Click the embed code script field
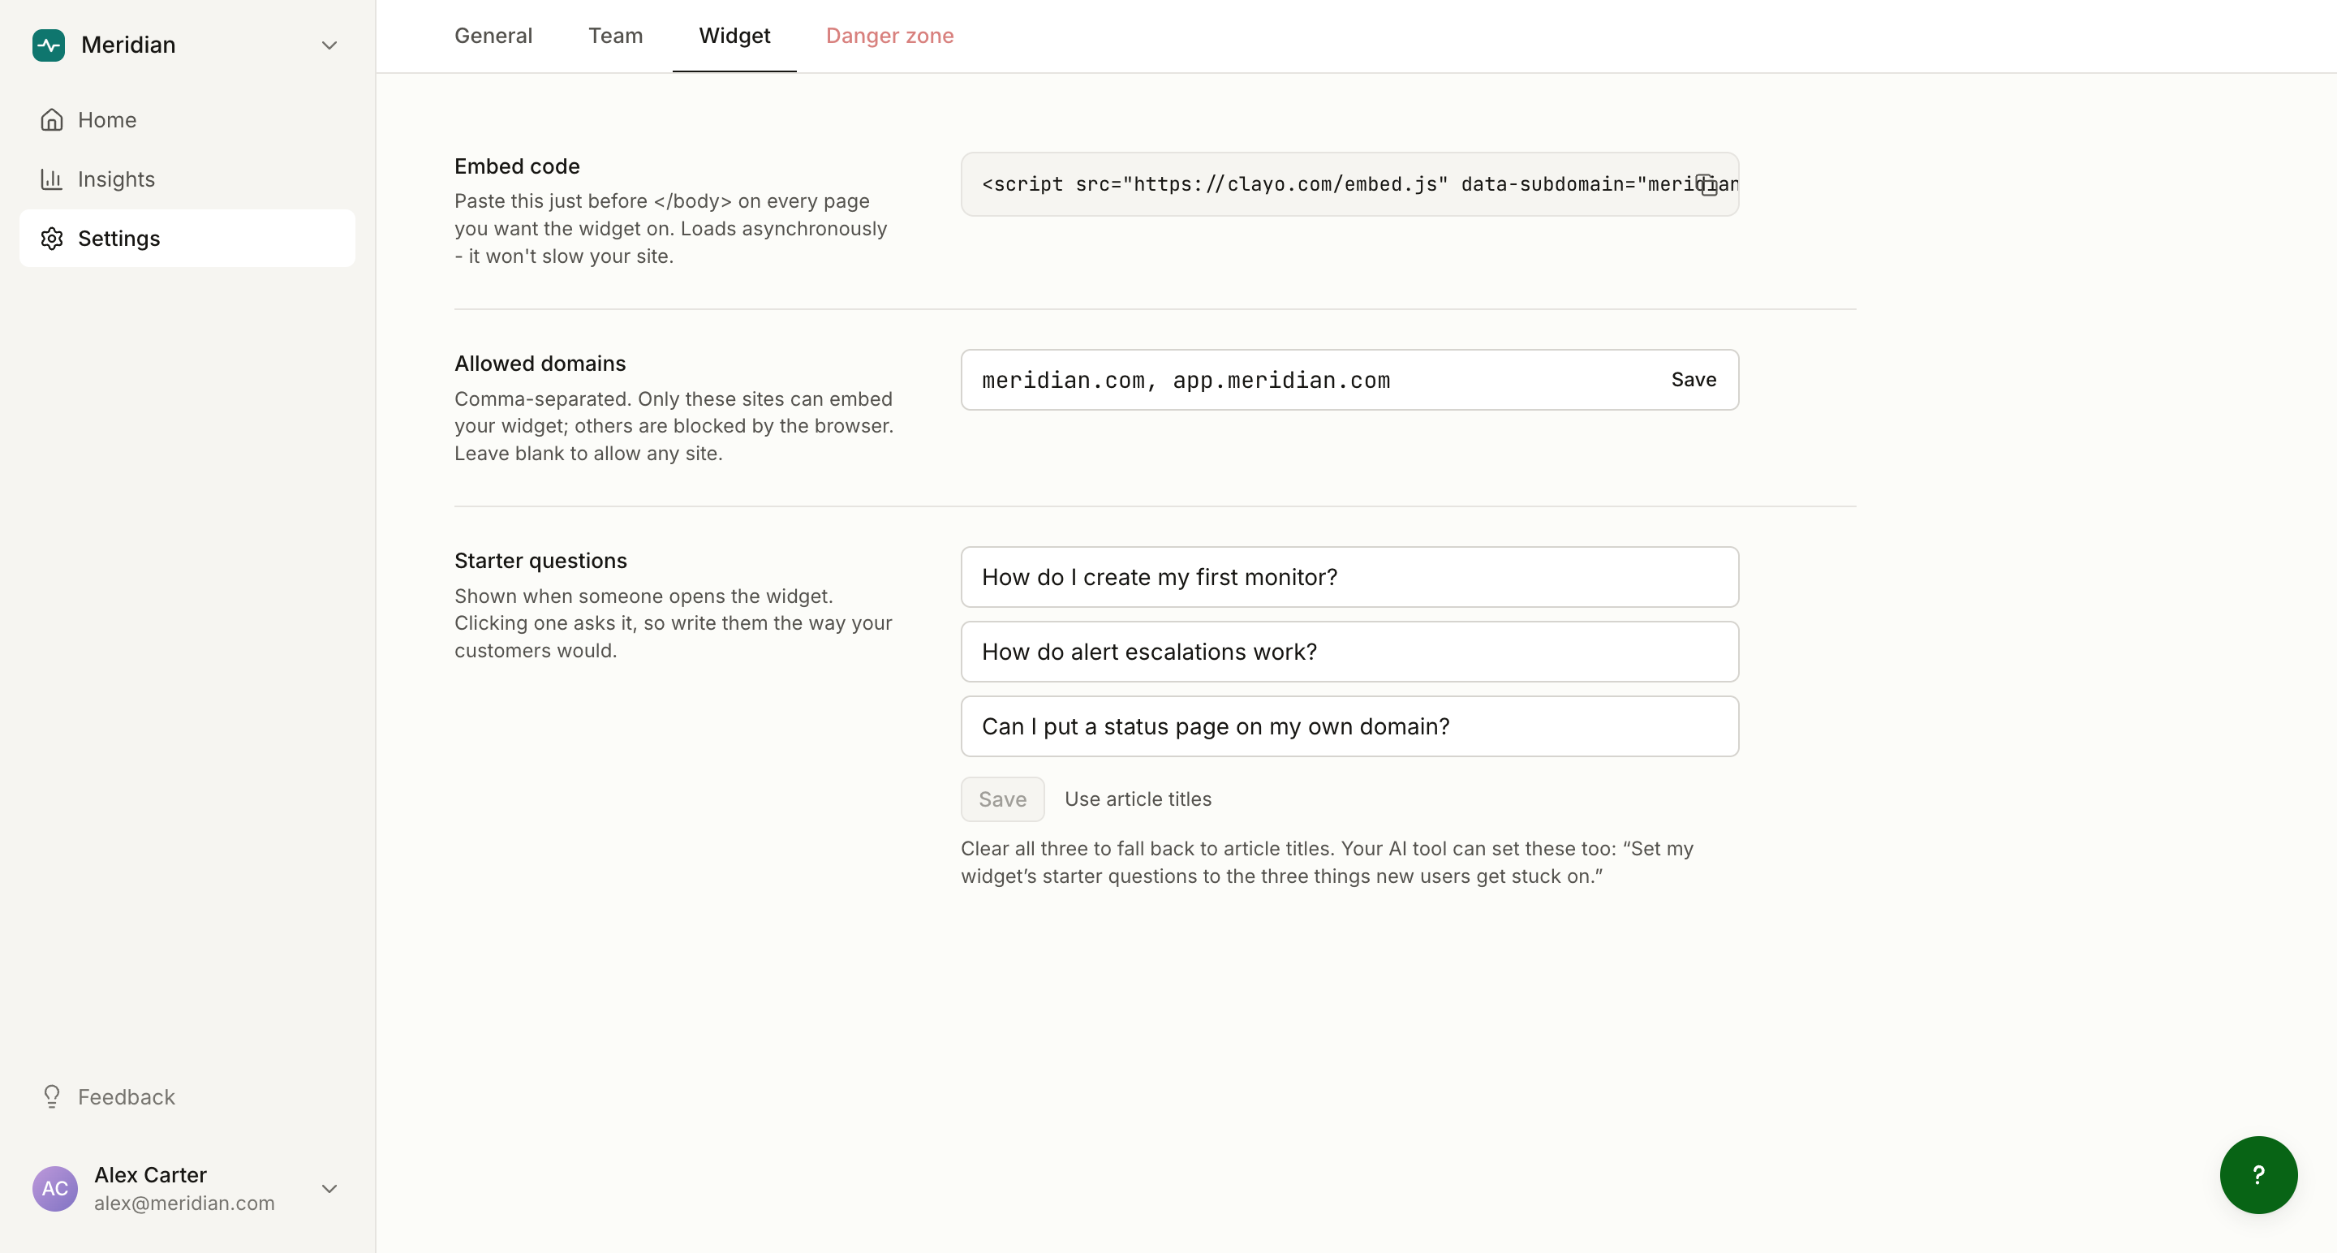The height and width of the screenshot is (1253, 2337). [1350, 184]
